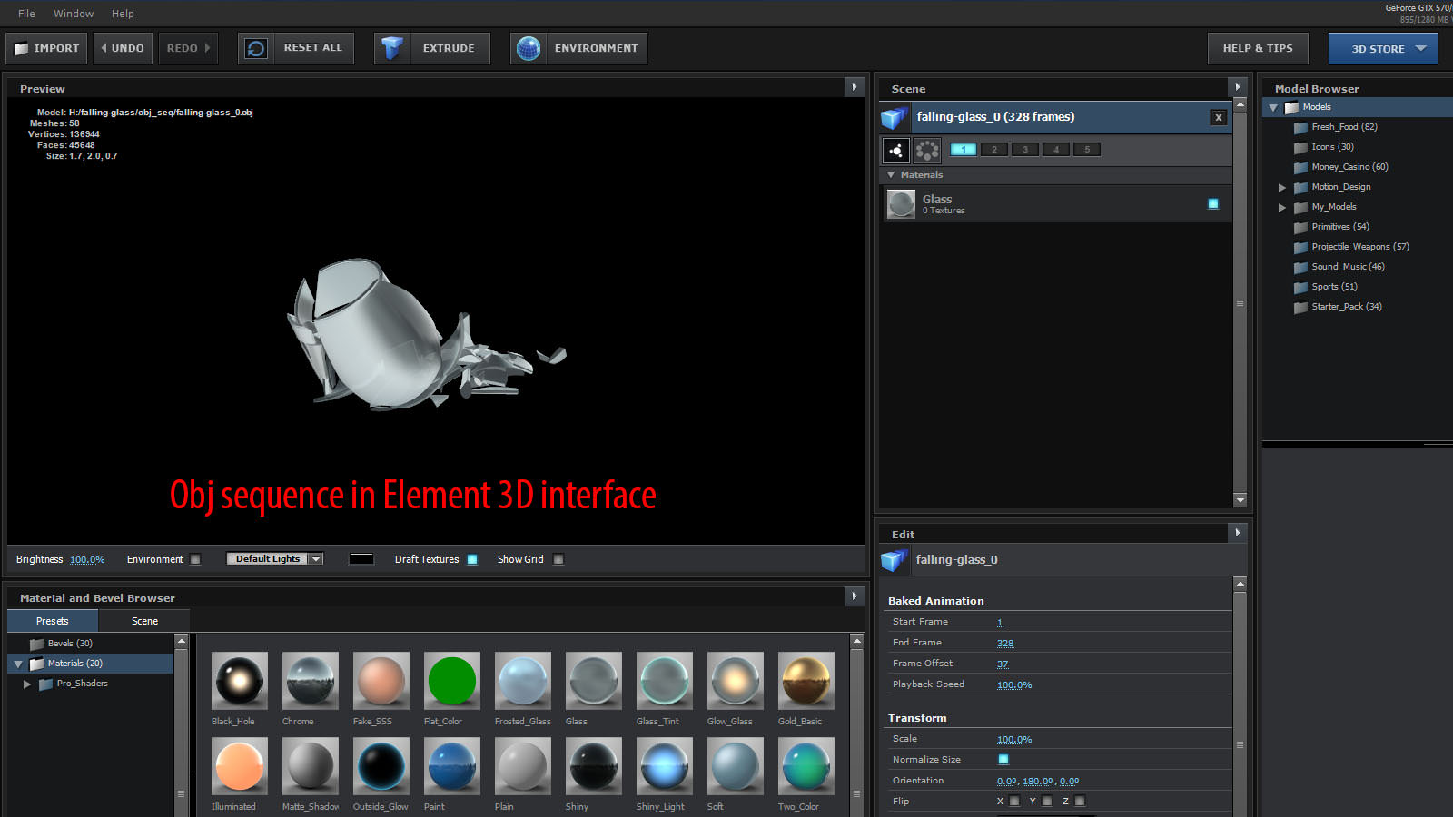
Task: Select the Fake_SSS material preset
Action: point(381,680)
